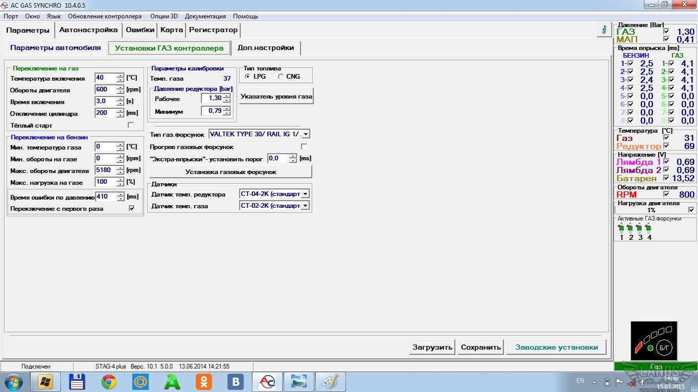Click active gas injector icon number 1

[x=621, y=228]
